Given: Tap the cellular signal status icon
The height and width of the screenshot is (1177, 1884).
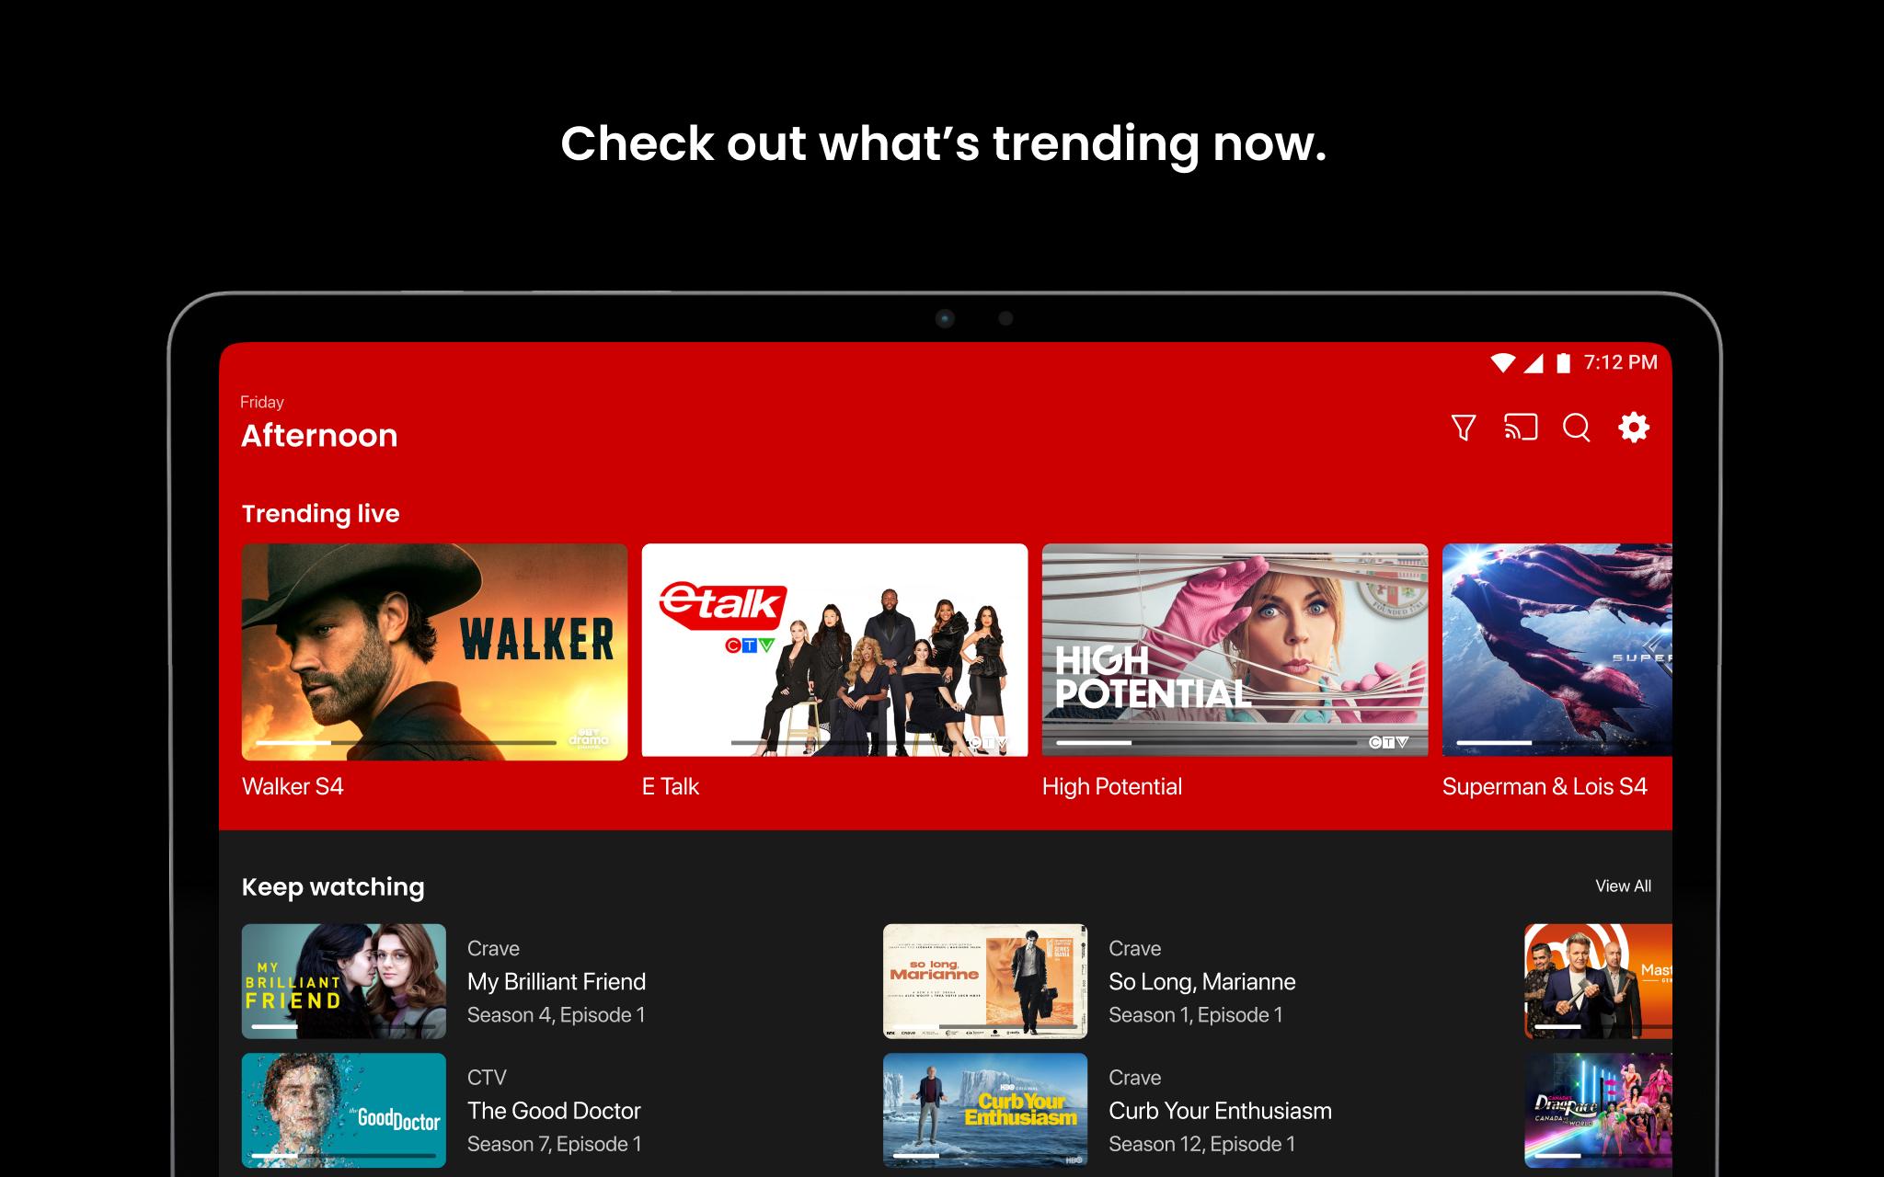Looking at the screenshot, I should (1534, 362).
